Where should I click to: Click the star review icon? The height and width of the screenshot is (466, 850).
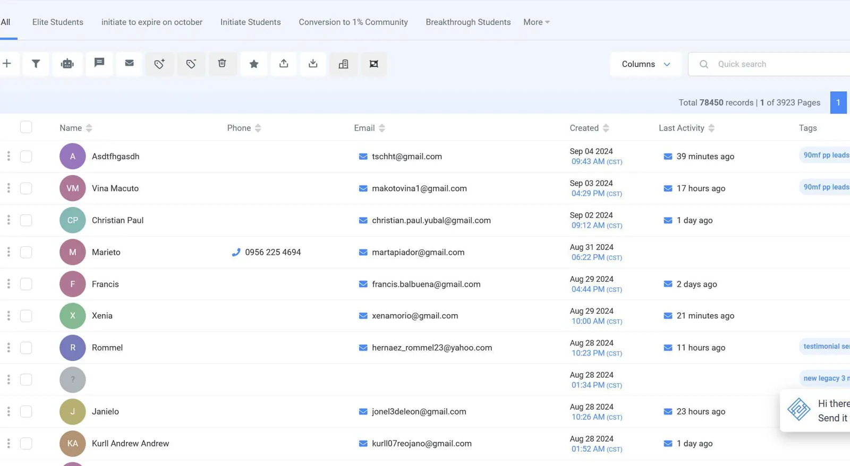254,64
